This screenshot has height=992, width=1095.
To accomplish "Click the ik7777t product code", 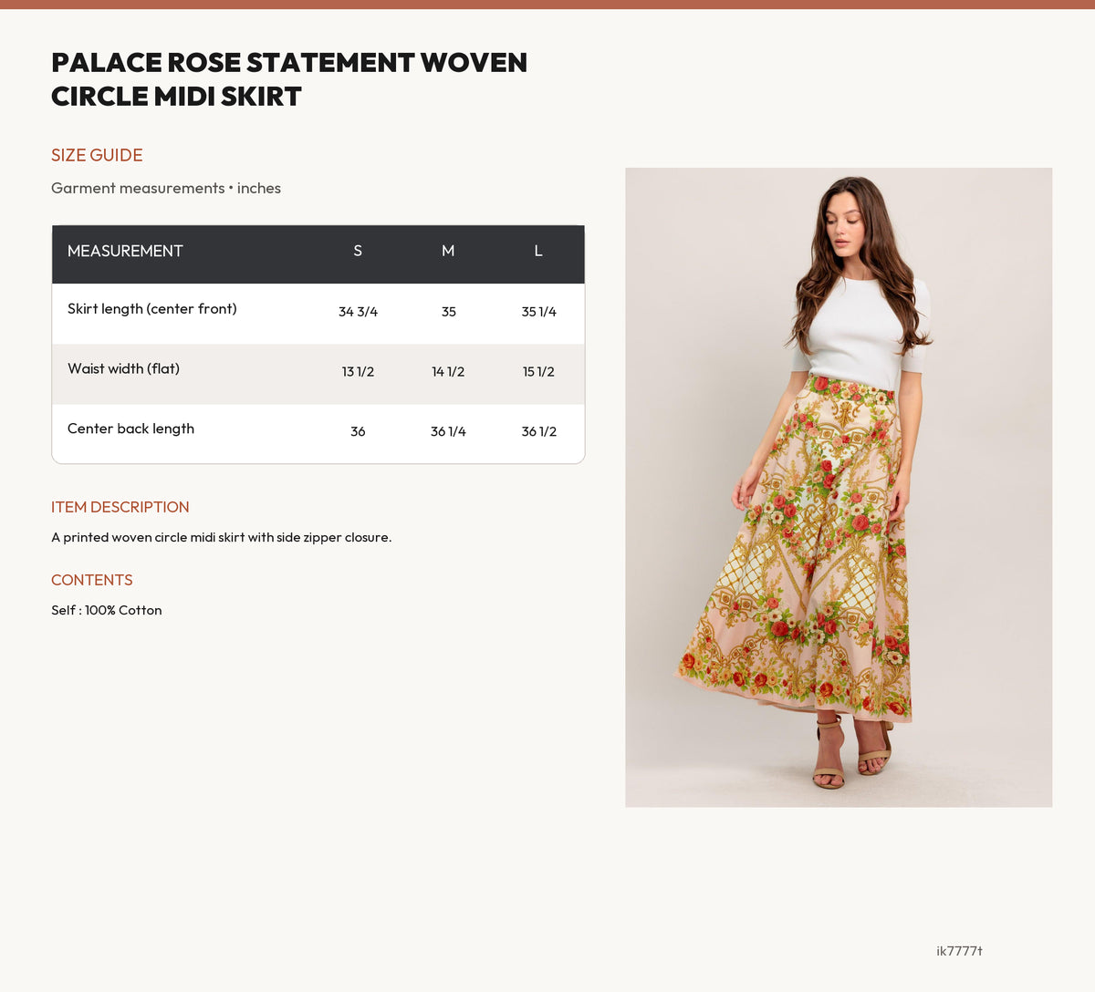I will 959,951.
